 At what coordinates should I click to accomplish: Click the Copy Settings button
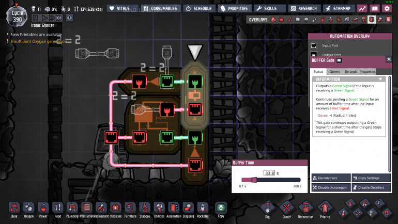click(x=371, y=178)
